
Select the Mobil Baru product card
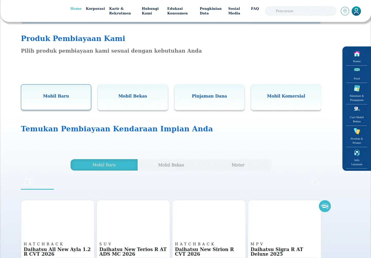[56, 97]
